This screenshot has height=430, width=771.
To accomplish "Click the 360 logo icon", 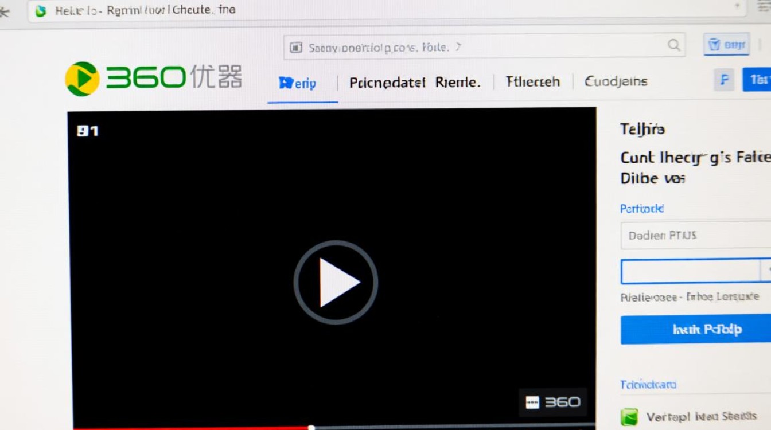I will tap(83, 79).
